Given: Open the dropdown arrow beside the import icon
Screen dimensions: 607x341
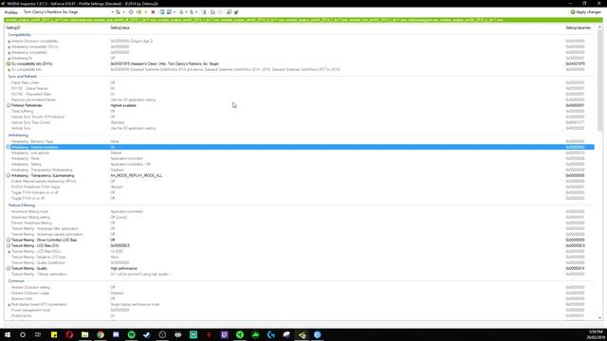Looking at the screenshot, I should pyautogui.click(x=196, y=12).
